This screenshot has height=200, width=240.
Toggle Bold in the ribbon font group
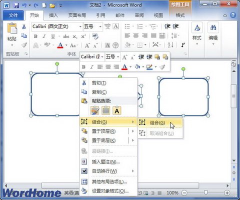(35, 36)
